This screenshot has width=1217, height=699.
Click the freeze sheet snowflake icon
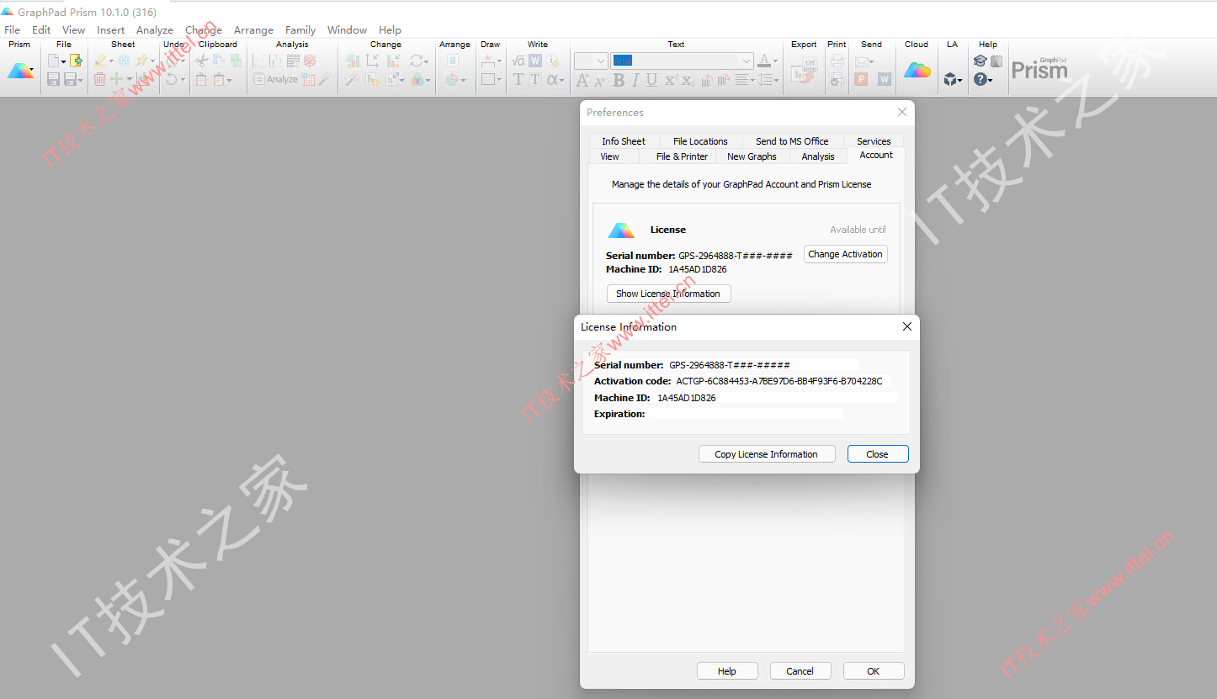click(124, 61)
